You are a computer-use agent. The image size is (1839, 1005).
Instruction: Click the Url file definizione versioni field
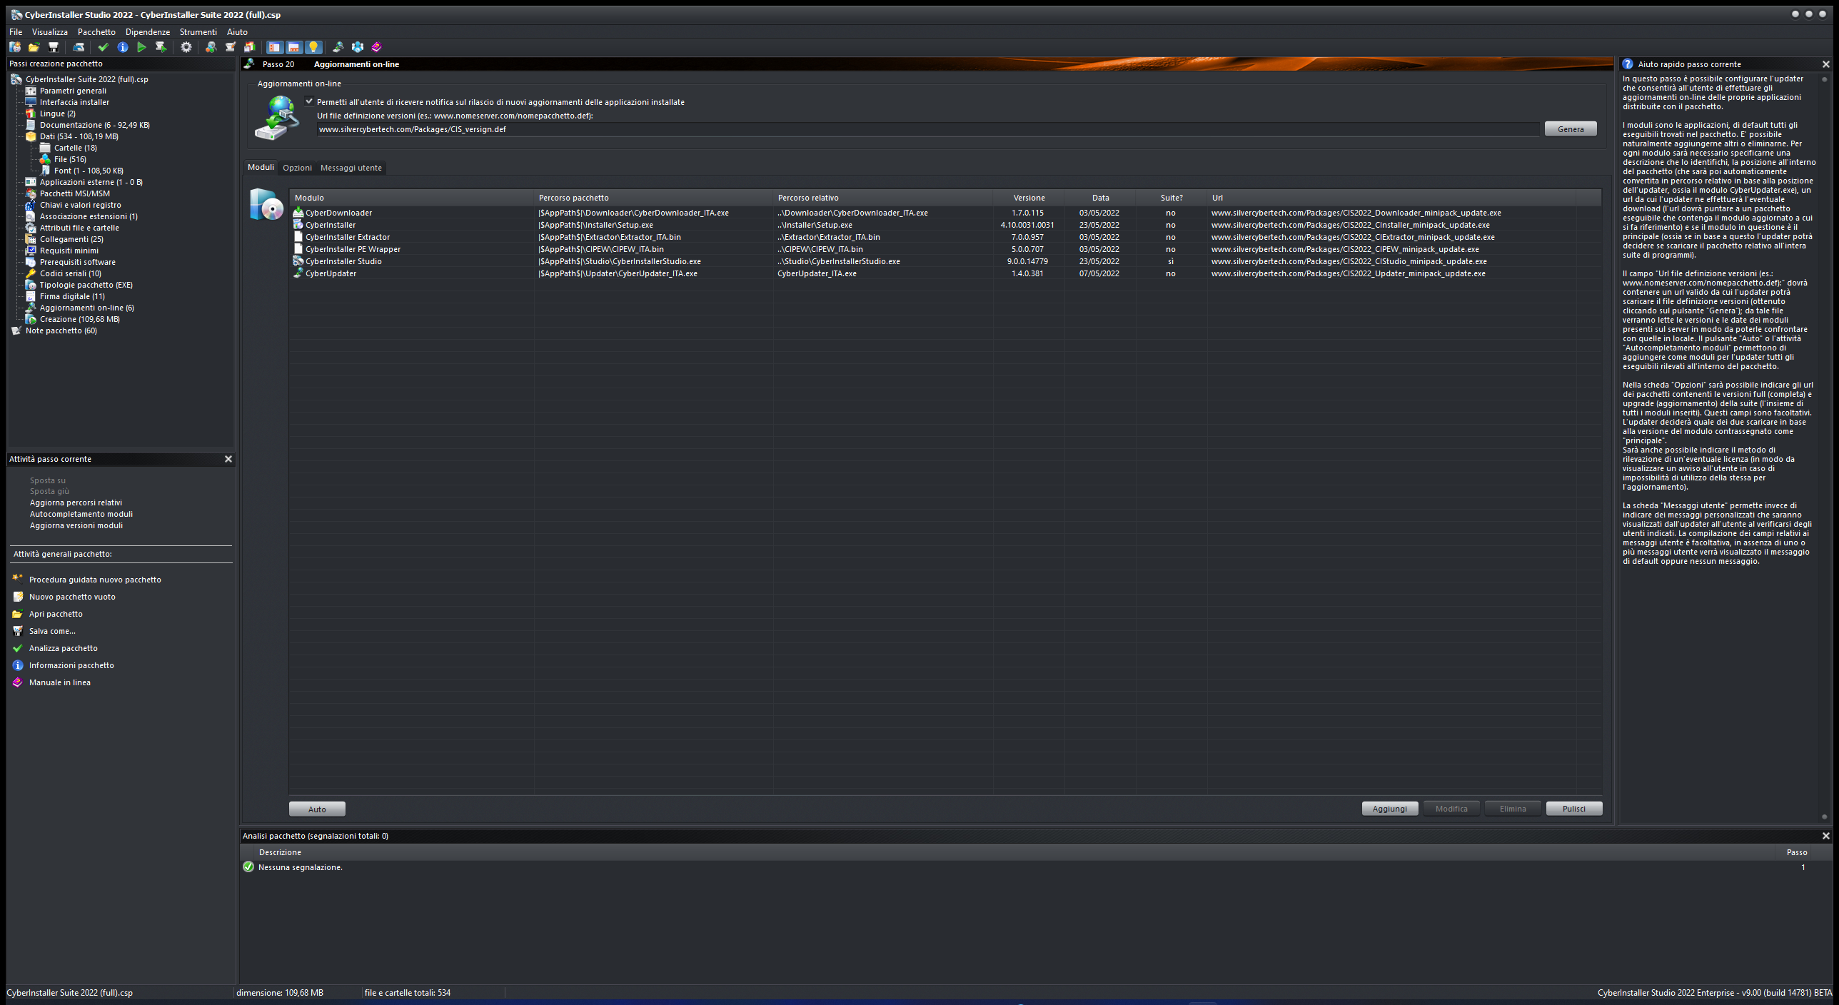[927, 129]
